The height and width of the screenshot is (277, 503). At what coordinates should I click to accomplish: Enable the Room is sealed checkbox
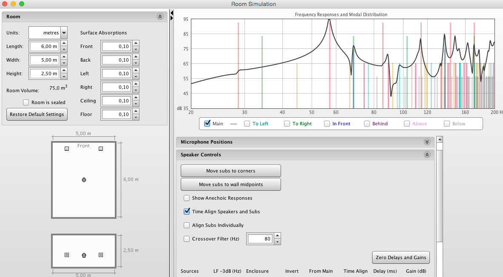pyautogui.click(x=26, y=102)
